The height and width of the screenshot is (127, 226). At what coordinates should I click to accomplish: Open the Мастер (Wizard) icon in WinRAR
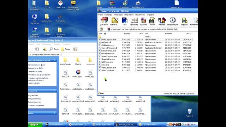[x=162, y=22]
